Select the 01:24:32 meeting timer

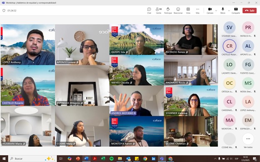pos(12,10)
